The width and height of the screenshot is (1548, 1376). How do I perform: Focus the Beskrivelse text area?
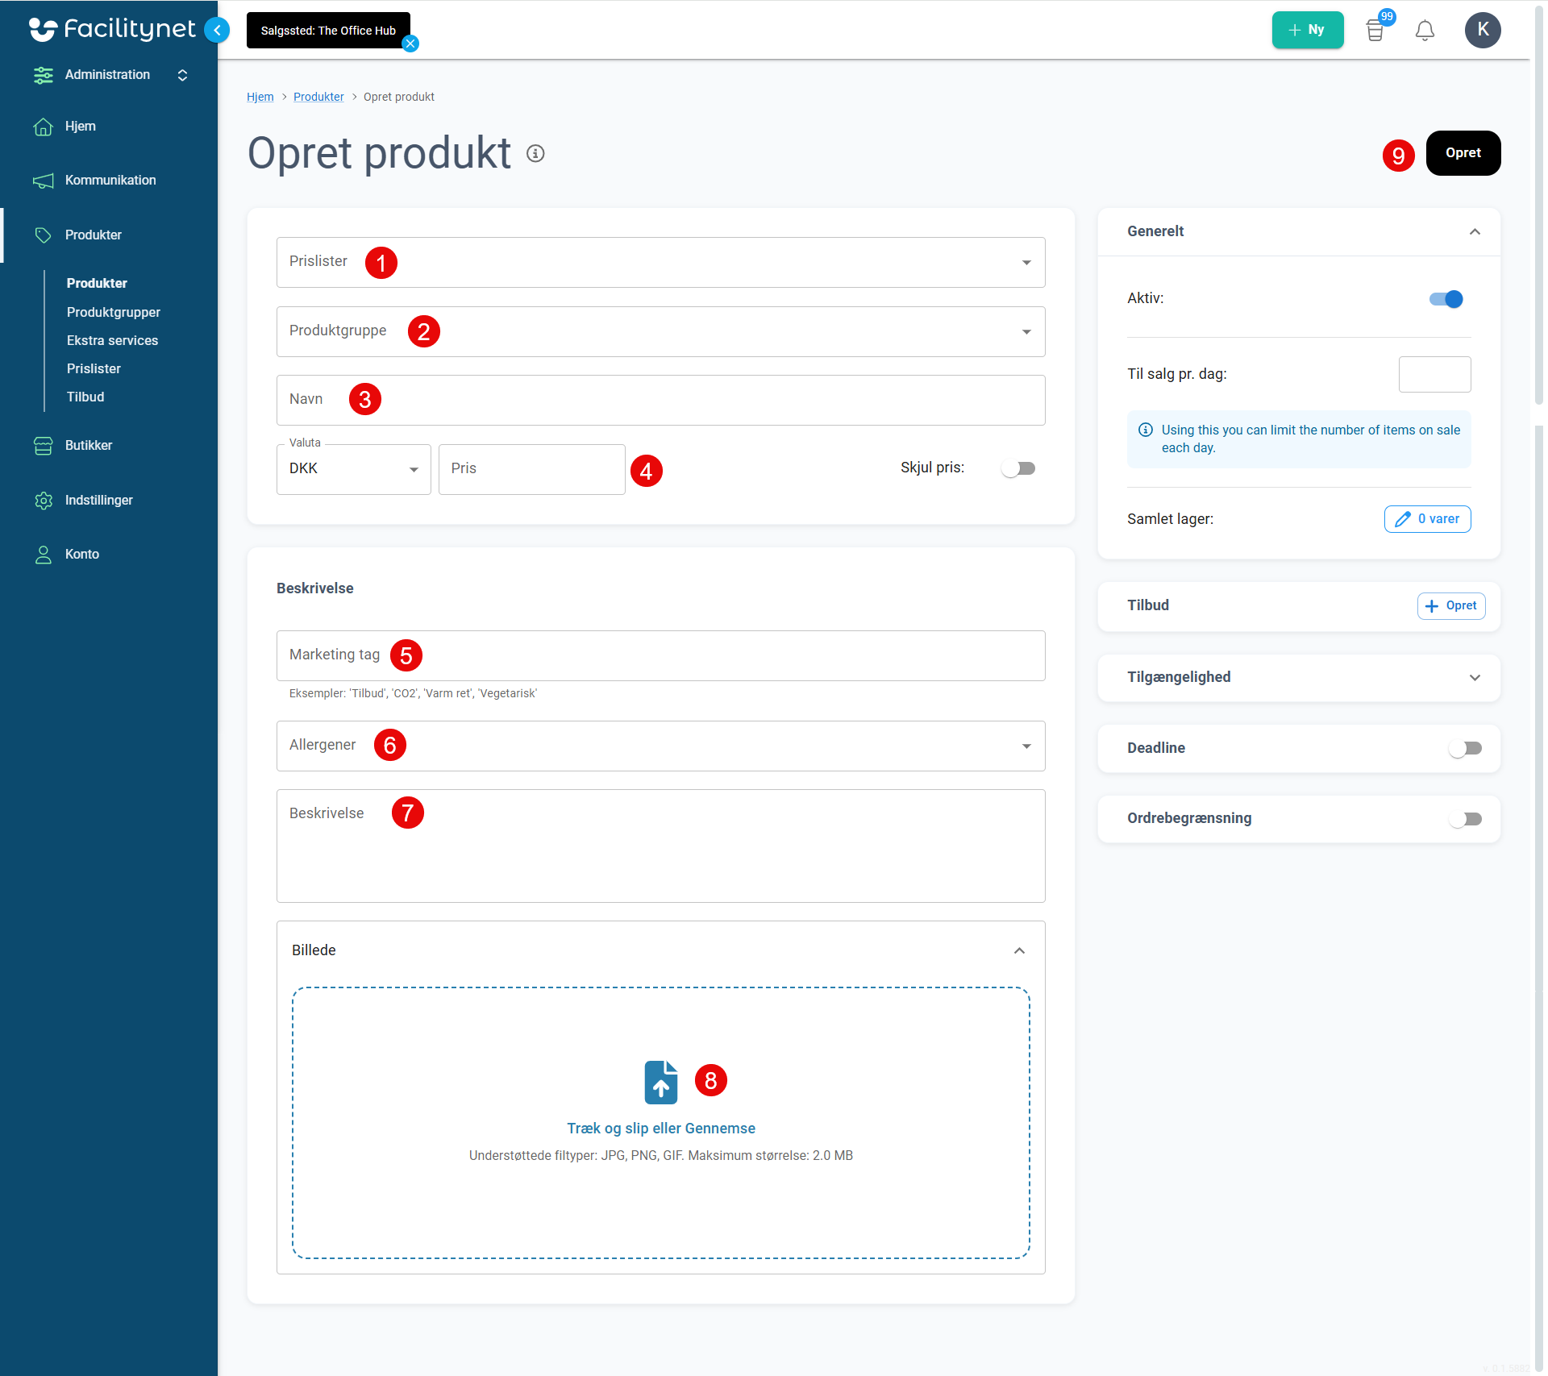660,846
